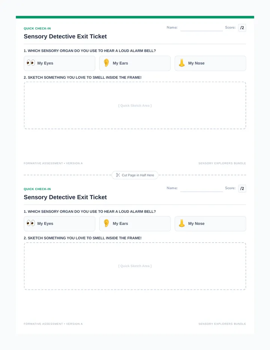Click the ear emoji in bottom ticket
Image resolution: width=270 pixels, height=350 pixels.
coord(106,223)
